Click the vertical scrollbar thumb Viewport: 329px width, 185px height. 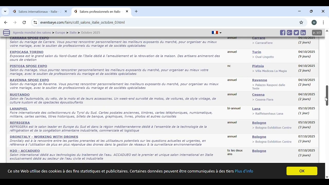tap(327, 95)
